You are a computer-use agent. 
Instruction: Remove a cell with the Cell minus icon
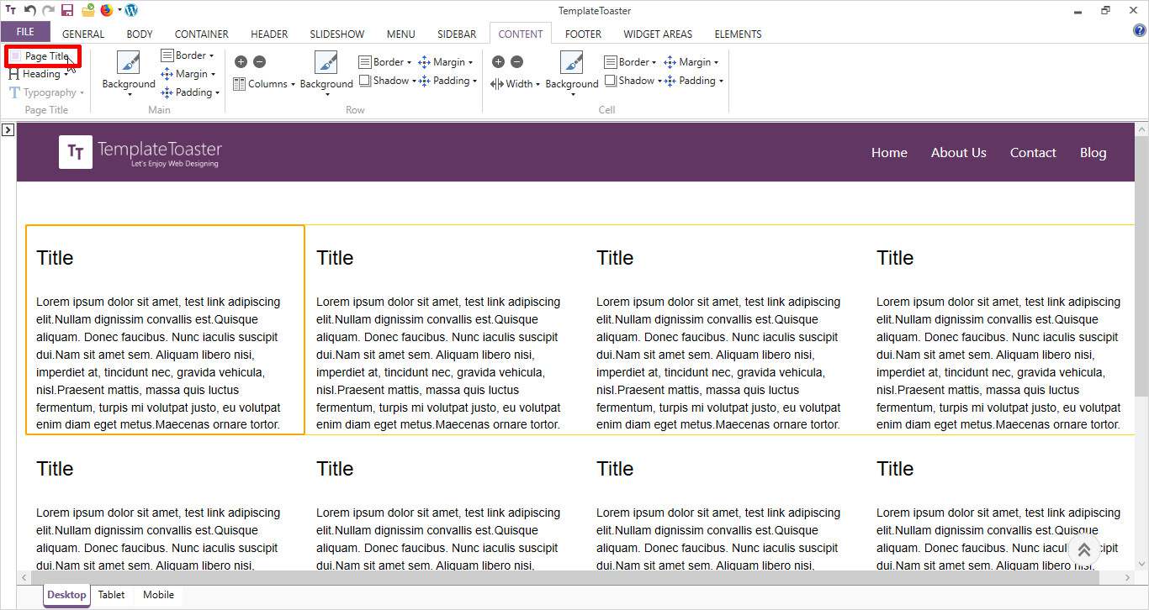516,61
